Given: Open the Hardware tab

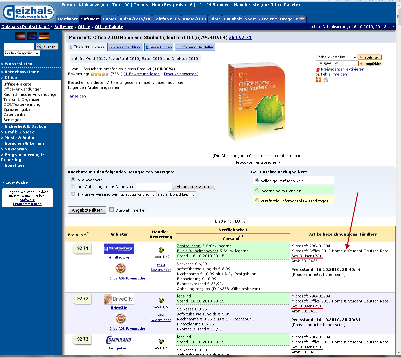Looking at the screenshot, I should point(68,19).
